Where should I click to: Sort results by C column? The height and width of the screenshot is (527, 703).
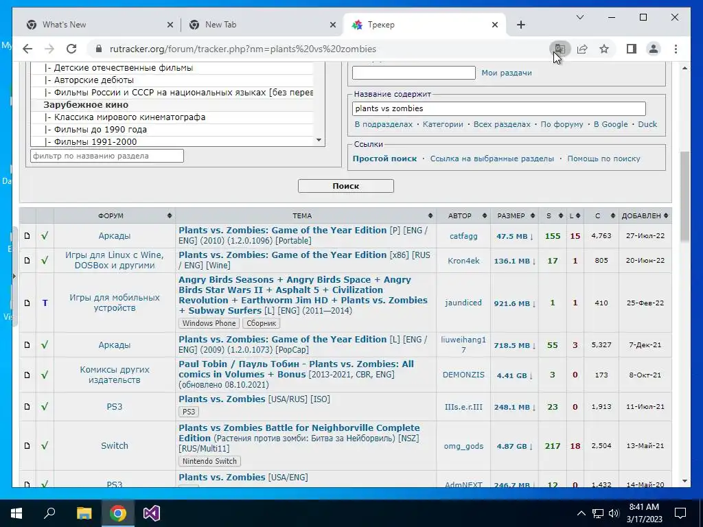coord(601,215)
